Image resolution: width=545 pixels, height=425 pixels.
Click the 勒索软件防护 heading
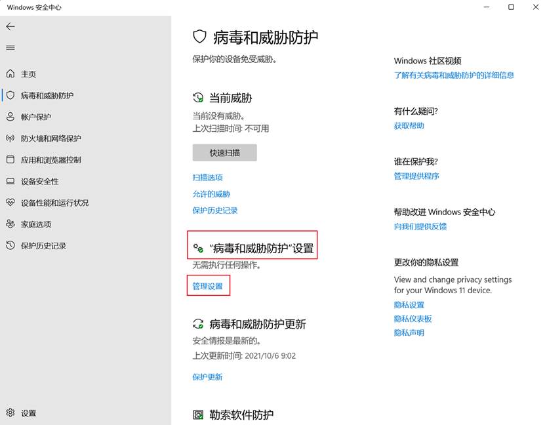click(241, 415)
